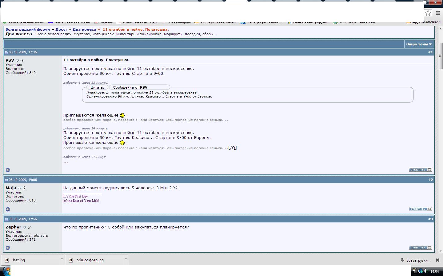This screenshot has height=276, width=443.
Task: Click the quote header 'Сообщение от PSV'
Action: [130, 87]
